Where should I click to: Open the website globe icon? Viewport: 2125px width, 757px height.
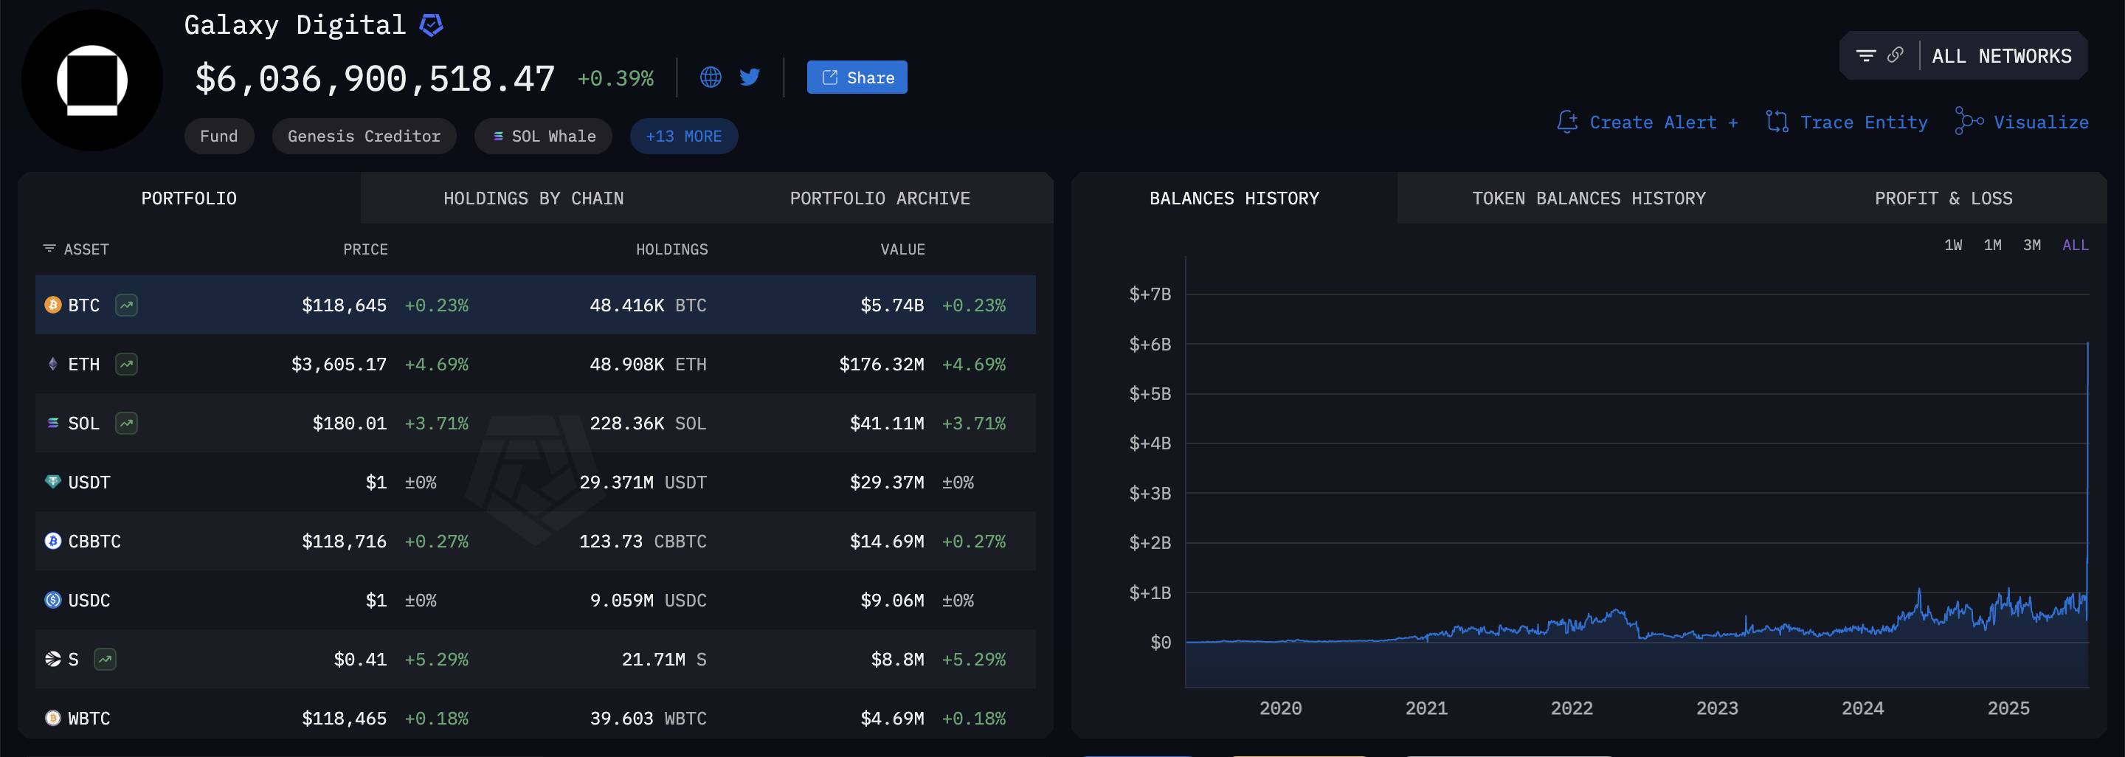click(x=711, y=77)
